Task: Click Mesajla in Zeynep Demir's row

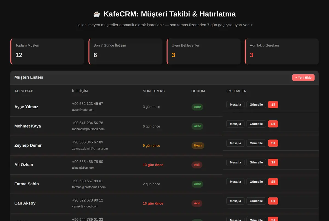Action: point(235,143)
